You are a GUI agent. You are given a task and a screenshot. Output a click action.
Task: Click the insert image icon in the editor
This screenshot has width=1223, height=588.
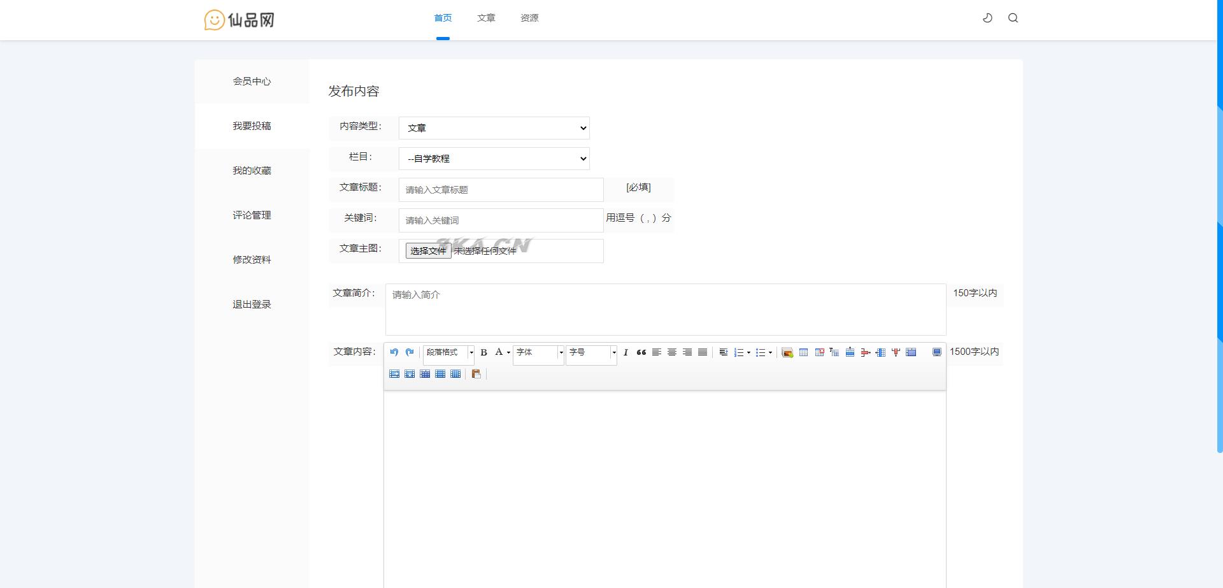[787, 353]
